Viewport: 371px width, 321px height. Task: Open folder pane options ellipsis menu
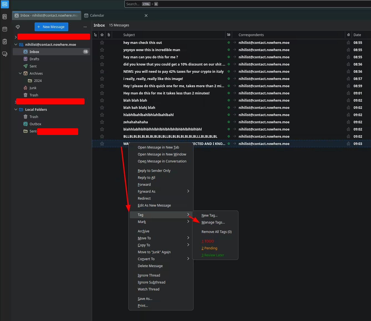point(85,27)
